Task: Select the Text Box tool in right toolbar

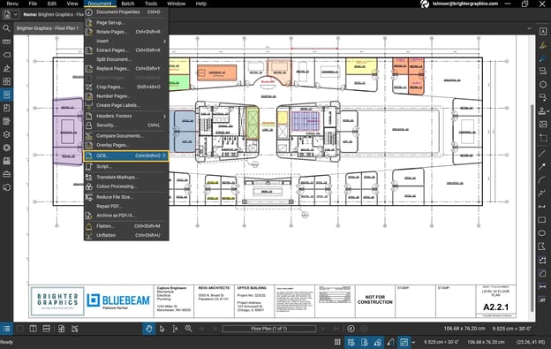Action: click(542, 32)
